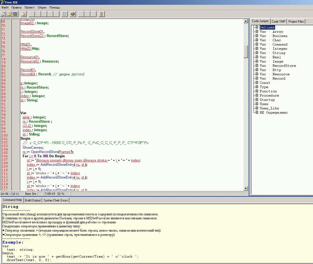The width and height of the screenshot is (313, 264).
Task: Click the open folder toolbar icon
Action: (x=9, y=14)
